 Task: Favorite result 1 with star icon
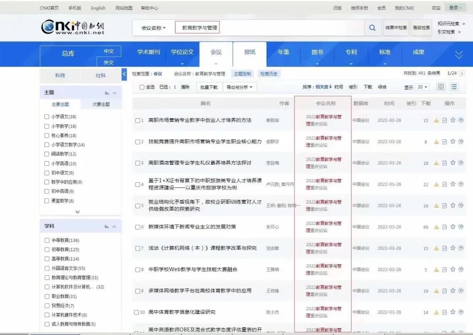(453, 120)
